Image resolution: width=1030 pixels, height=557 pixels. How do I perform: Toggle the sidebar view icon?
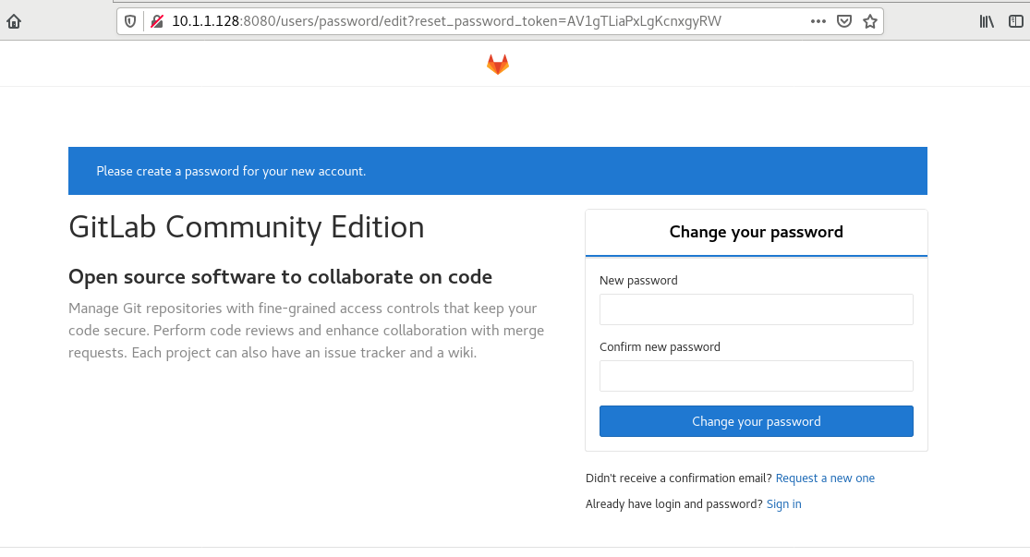tap(1015, 21)
